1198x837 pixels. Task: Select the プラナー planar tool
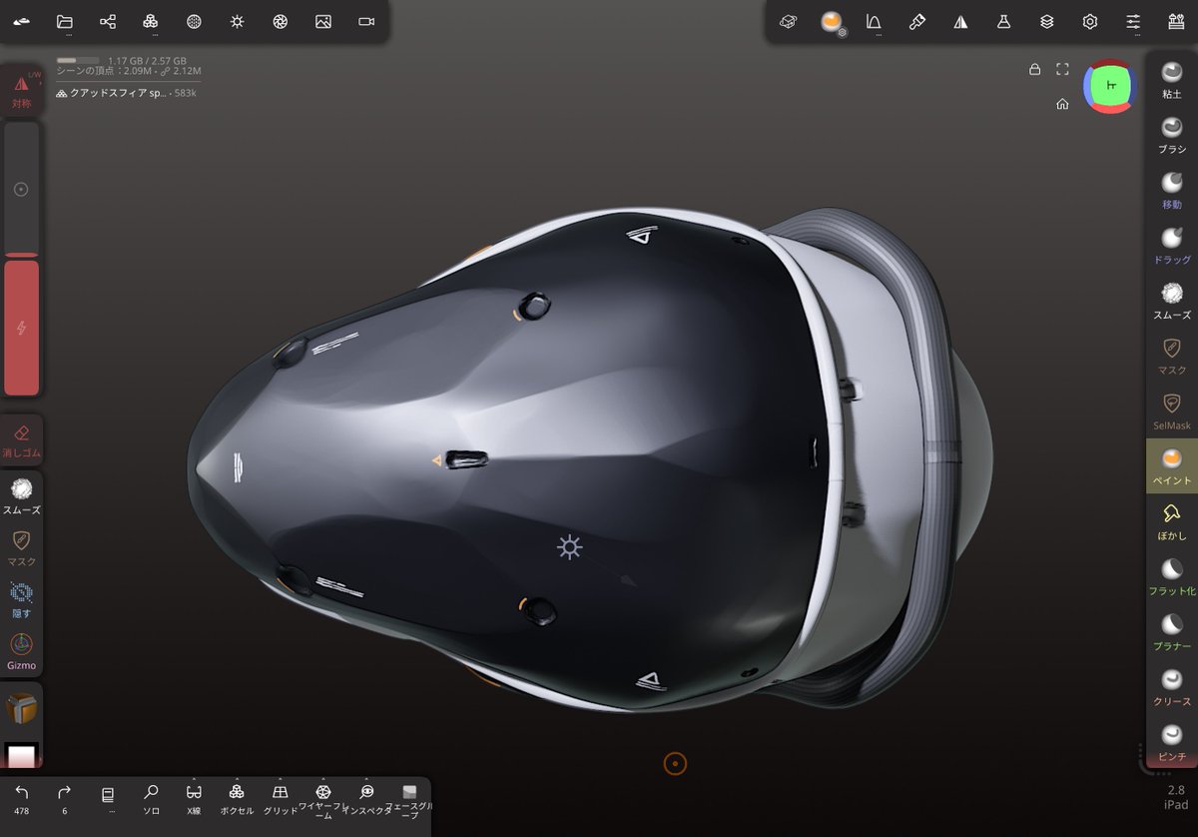(1172, 632)
